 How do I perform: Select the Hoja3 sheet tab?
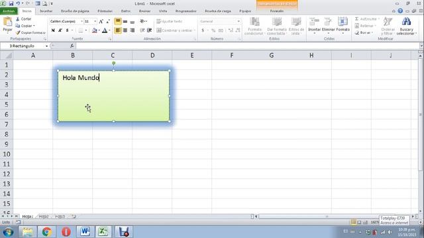60,216
